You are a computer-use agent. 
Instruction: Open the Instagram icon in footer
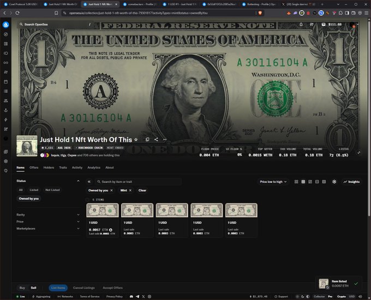[149, 296]
